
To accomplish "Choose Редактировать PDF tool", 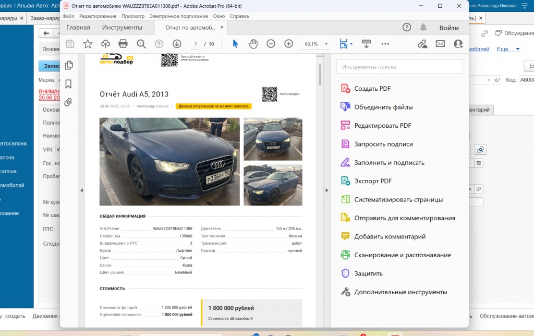I will tap(382, 126).
